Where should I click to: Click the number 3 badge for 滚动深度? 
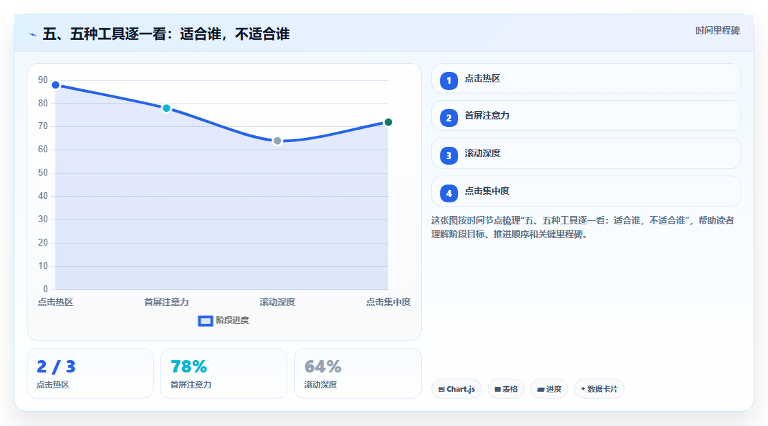[448, 156]
